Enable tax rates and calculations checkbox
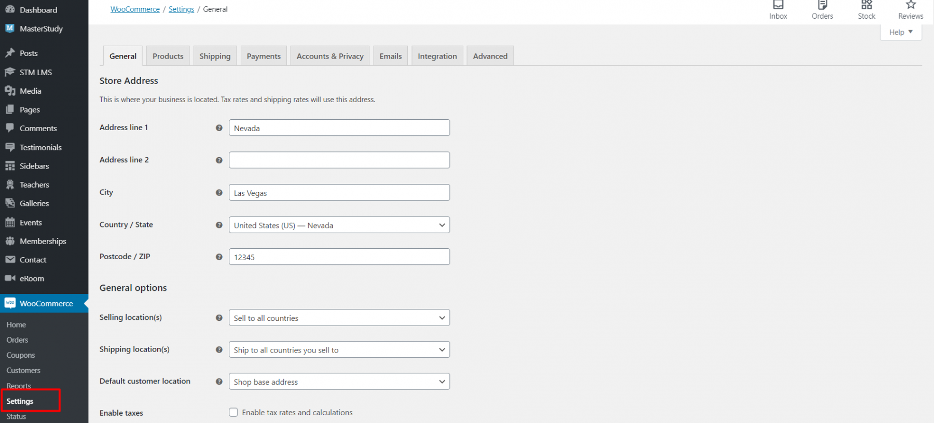The image size is (934, 423). click(x=233, y=413)
